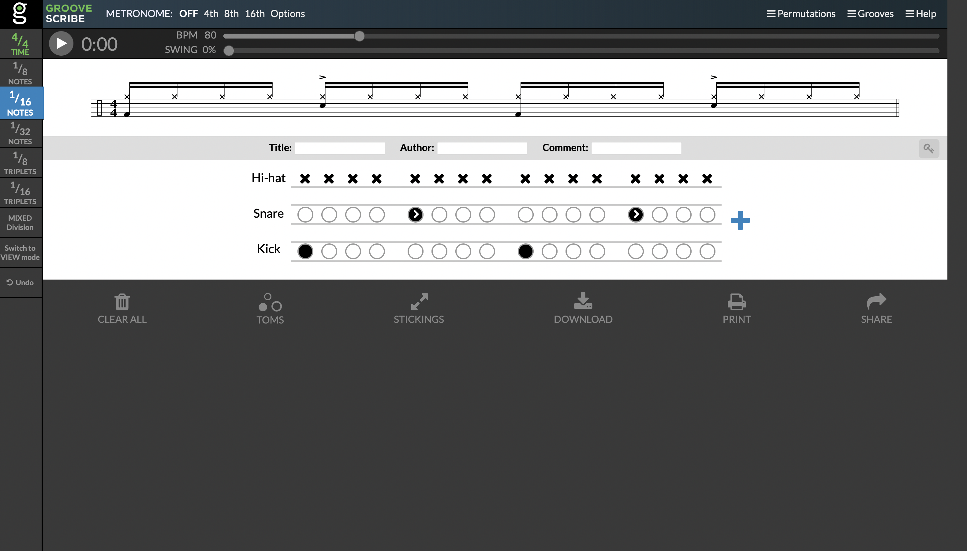Select 1/16 Triplets division
Image resolution: width=967 pixels, height=551 pixels.
21,193
